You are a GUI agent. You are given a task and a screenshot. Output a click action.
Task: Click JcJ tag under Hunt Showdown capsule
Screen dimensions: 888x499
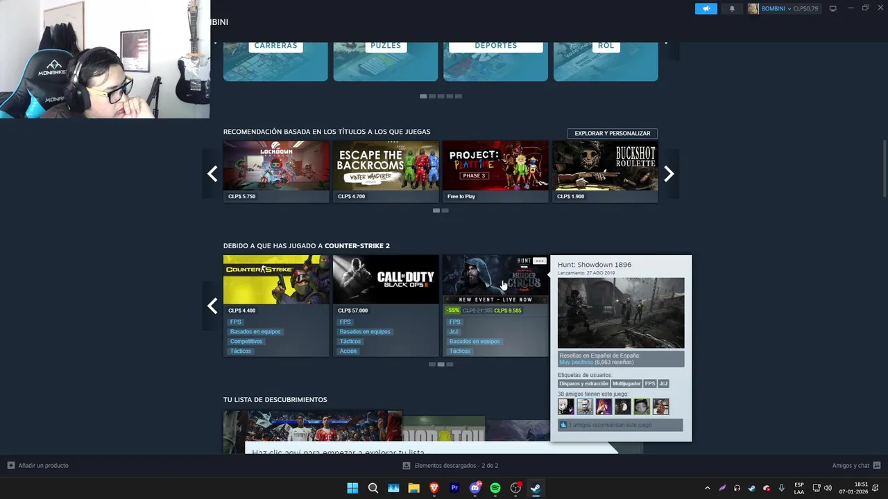pos(454,331)
